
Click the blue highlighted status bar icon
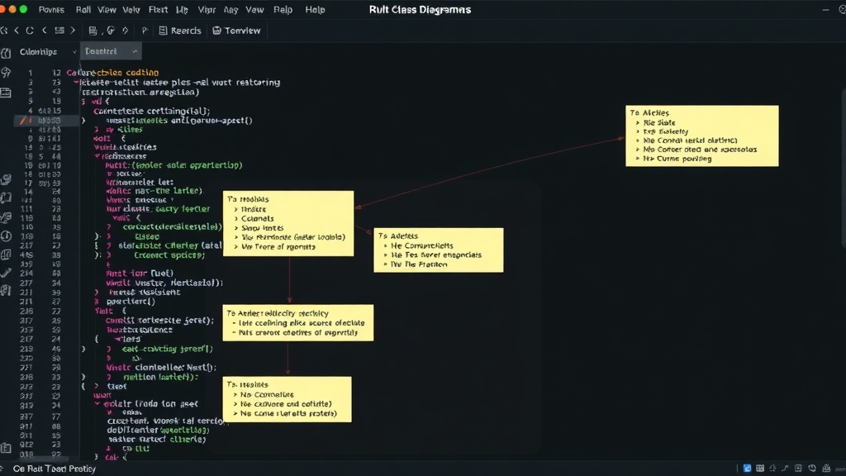pos(747,469)
